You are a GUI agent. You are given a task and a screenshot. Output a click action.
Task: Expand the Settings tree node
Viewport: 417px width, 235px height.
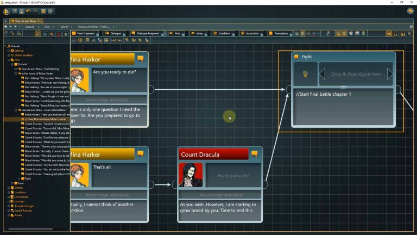tap(9, 51)
